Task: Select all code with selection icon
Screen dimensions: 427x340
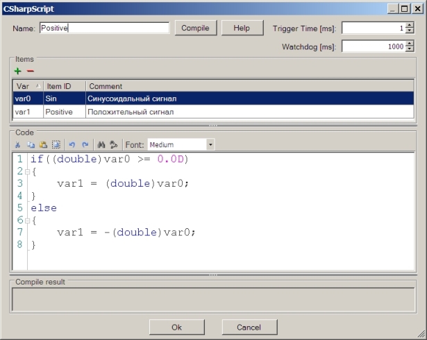Action: [56, 144]
